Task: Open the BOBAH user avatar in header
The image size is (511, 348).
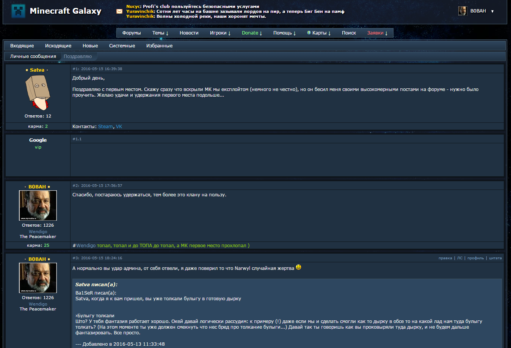Action: (462, 11)
